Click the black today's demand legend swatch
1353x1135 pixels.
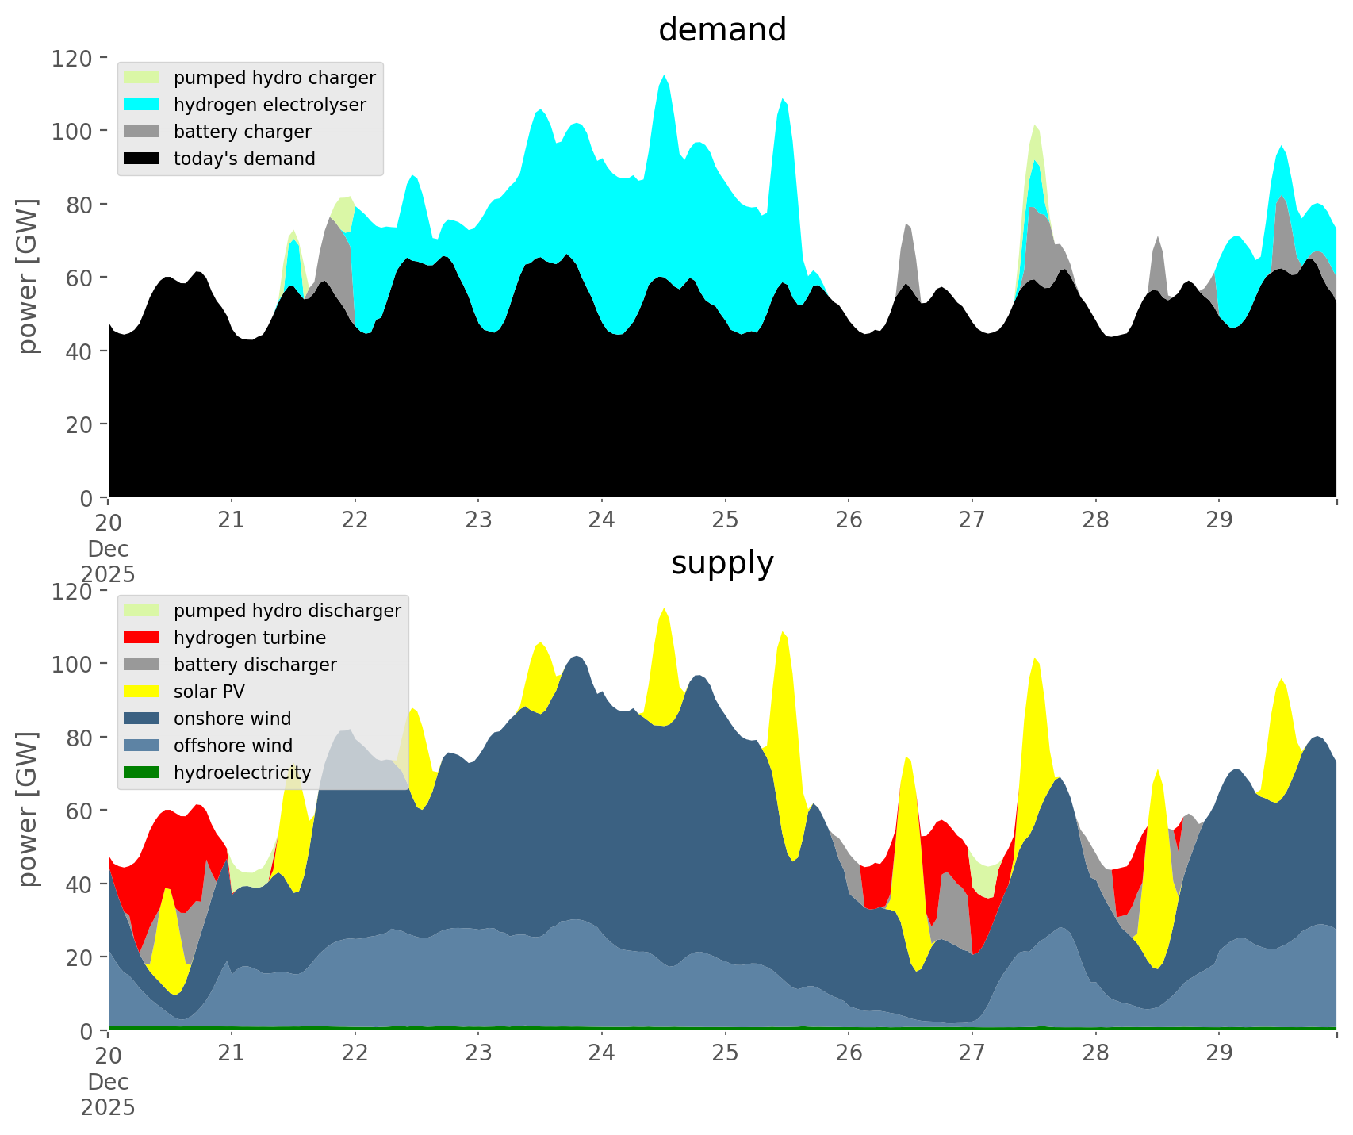coord(142,159)
